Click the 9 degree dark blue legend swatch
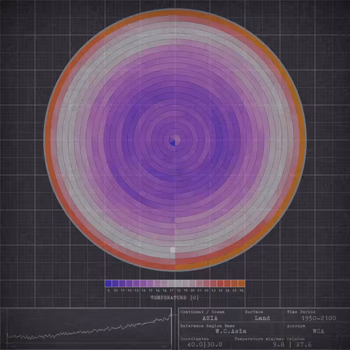Image resolution: width=350 pixels, height=350 pixels. [108, 283]
